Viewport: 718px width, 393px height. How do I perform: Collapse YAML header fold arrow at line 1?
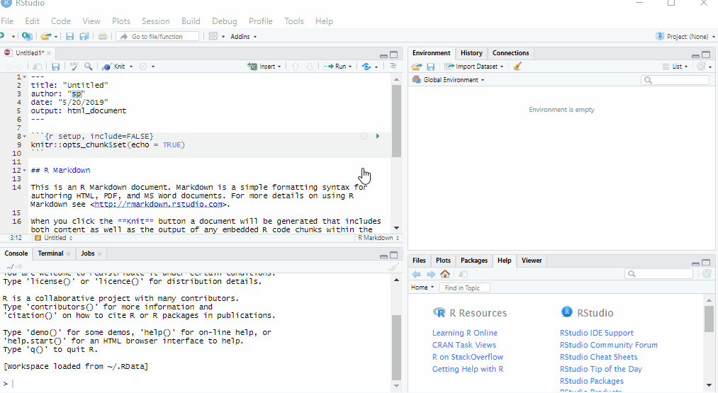[25, 77]
